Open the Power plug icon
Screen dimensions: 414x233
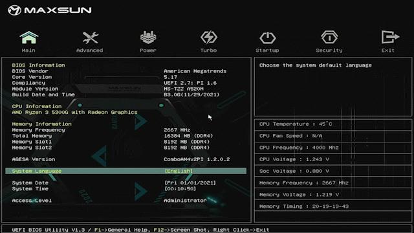[x=148, y=38]
